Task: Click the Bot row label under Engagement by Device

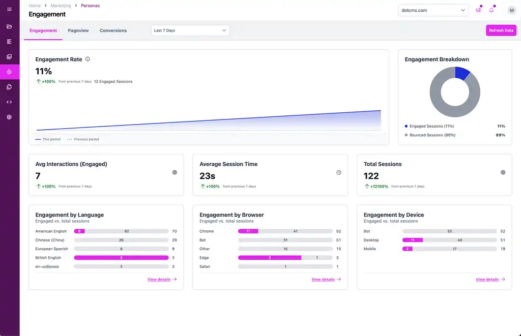Action: pos(367,231)
